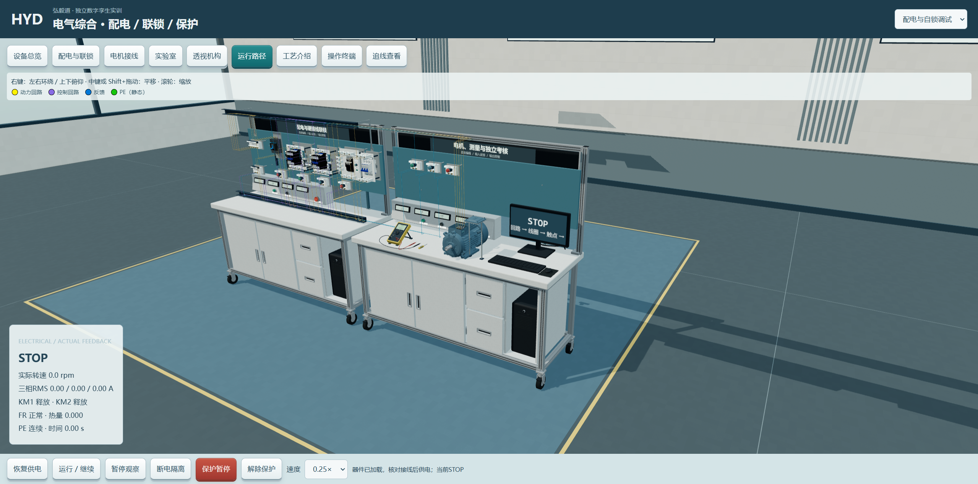
Task: Click the 解除保护 button
Action: [261, 469]
